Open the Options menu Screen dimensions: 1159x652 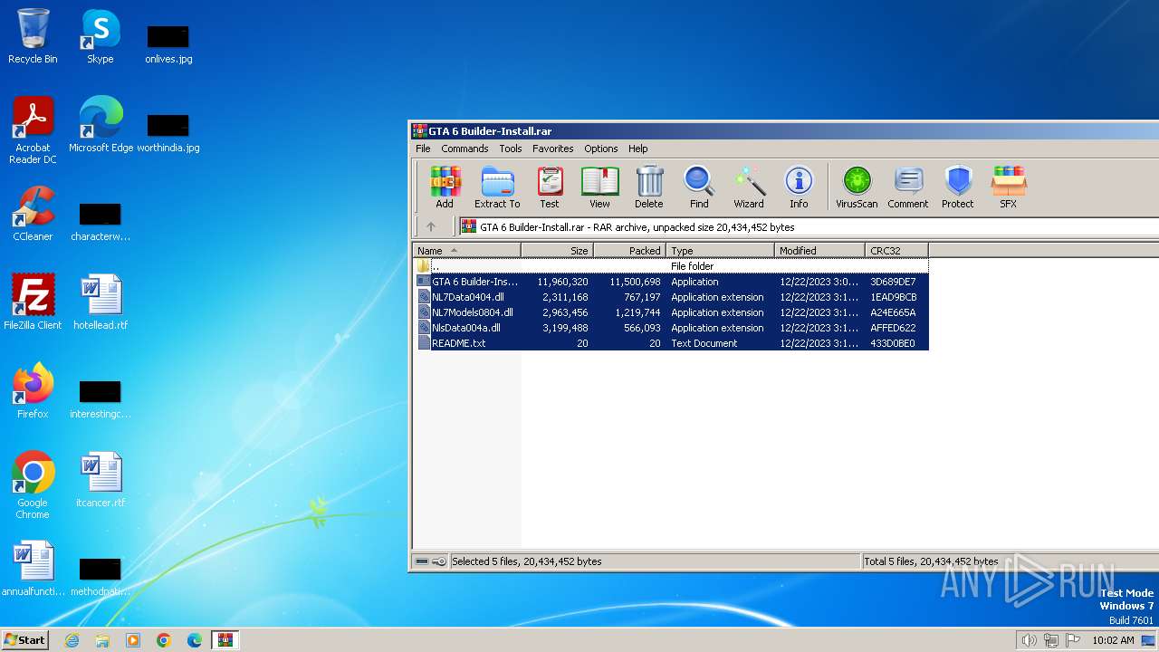coord(600,149)
